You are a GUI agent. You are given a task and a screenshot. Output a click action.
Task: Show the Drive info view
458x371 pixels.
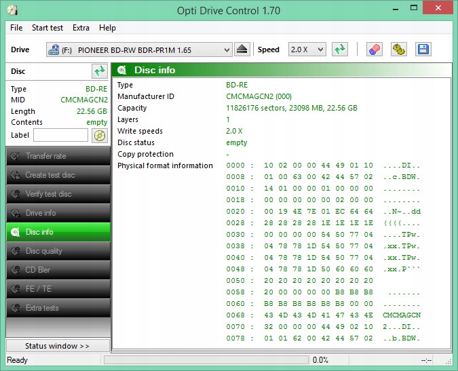tap(58, 213)
